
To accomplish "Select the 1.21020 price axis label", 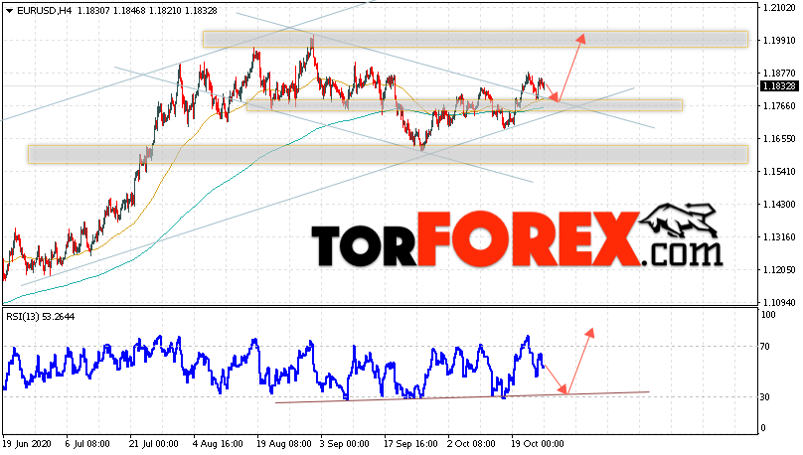I will 779,7.
